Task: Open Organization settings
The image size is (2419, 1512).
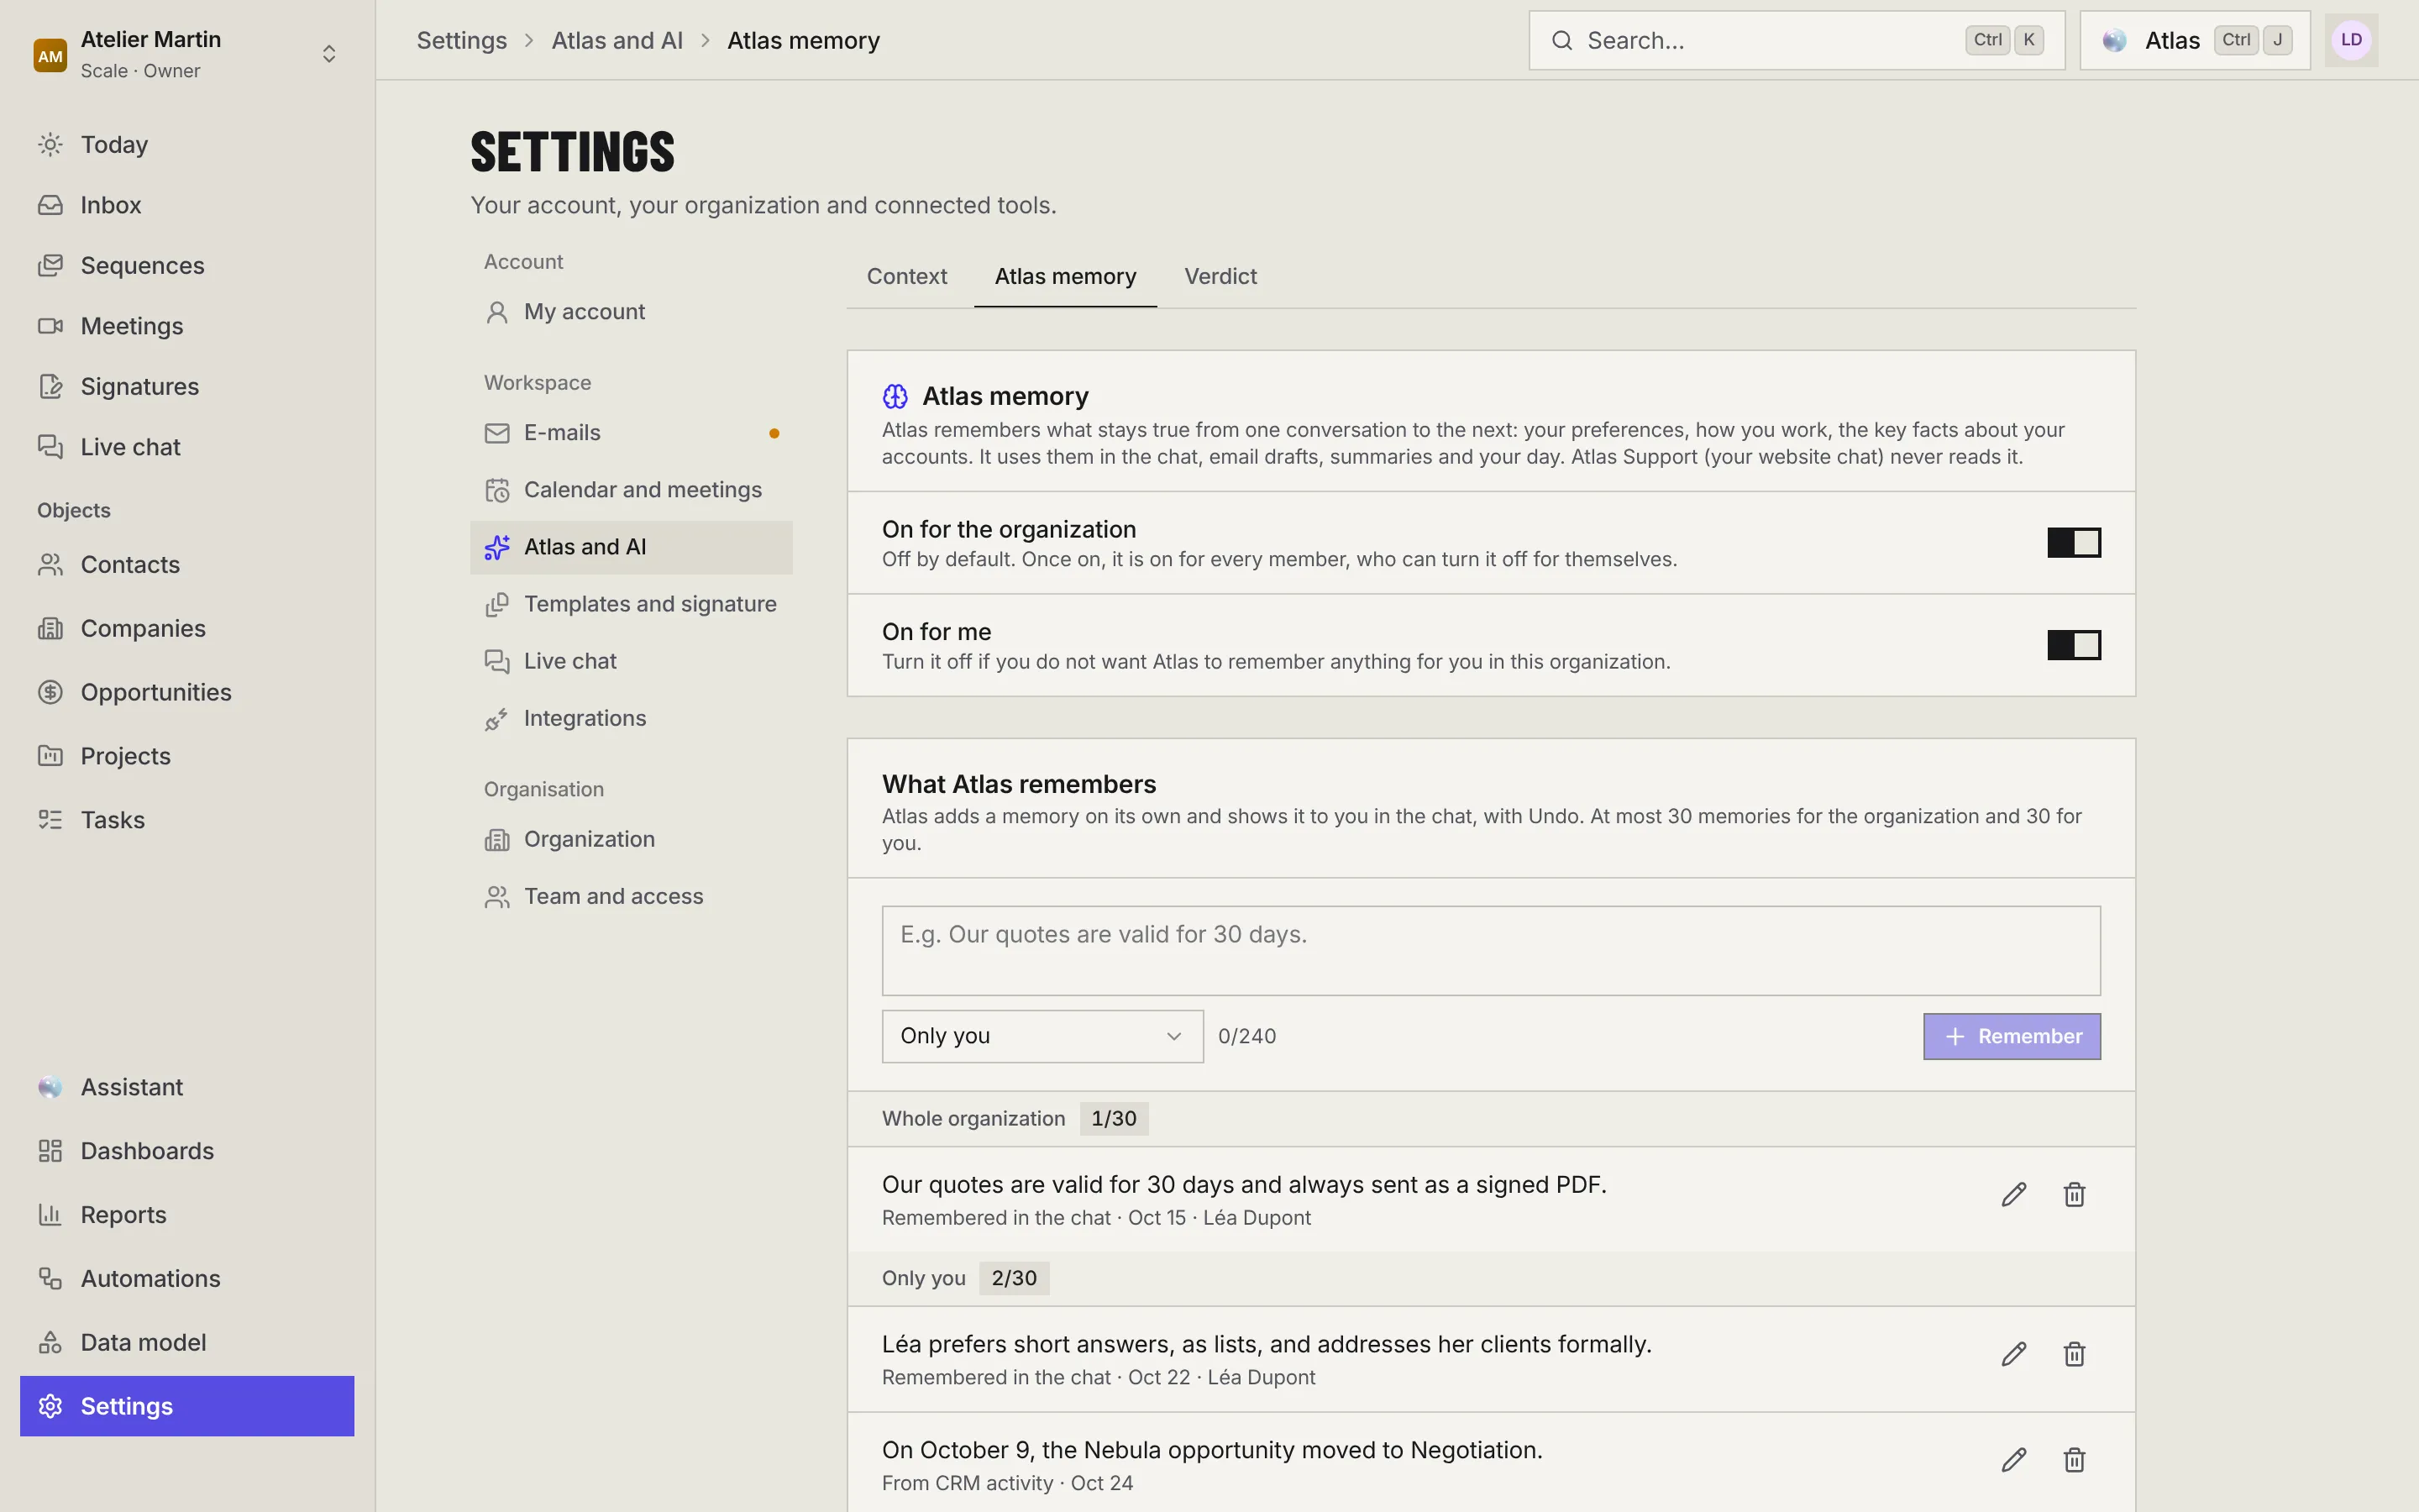Action: click(632, 840)
